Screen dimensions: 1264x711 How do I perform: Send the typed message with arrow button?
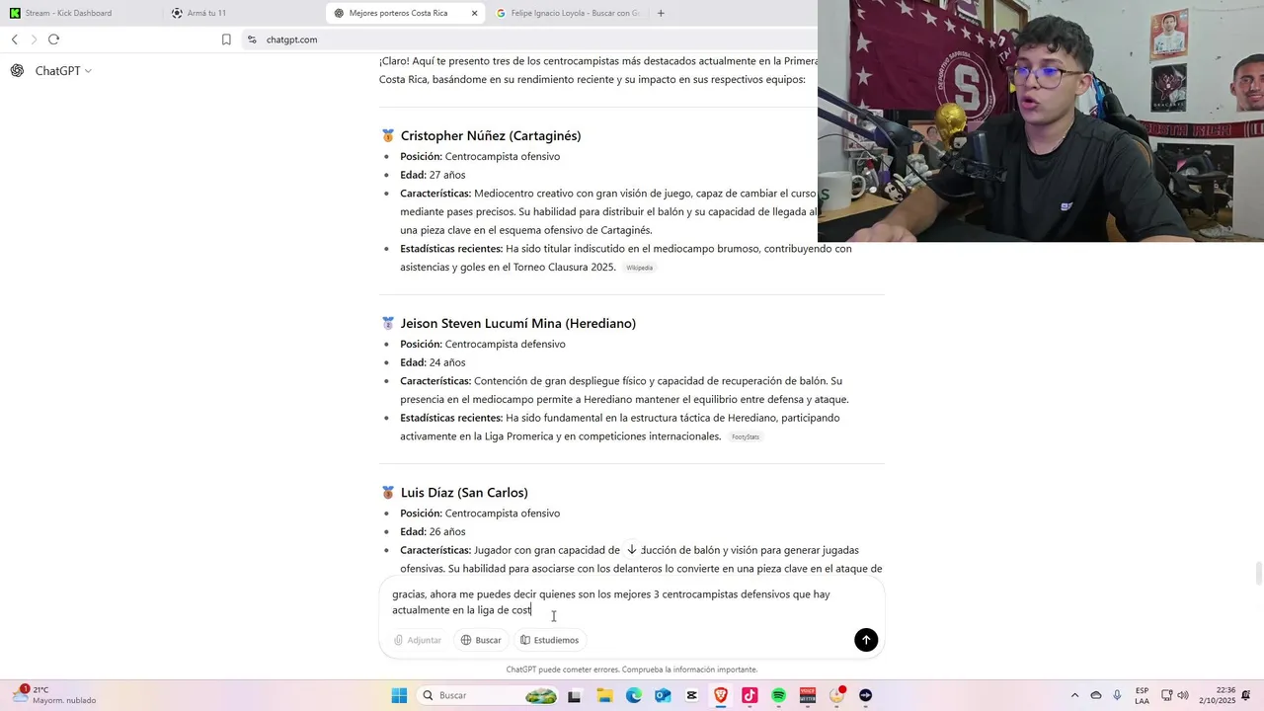click(x=866, y=640)
